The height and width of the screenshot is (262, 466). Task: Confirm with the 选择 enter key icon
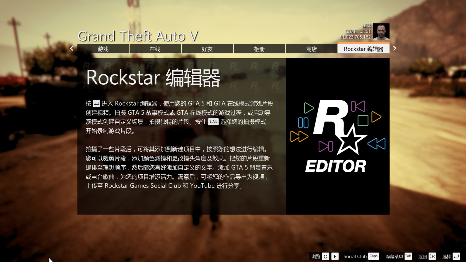click(x=456, y=256)
